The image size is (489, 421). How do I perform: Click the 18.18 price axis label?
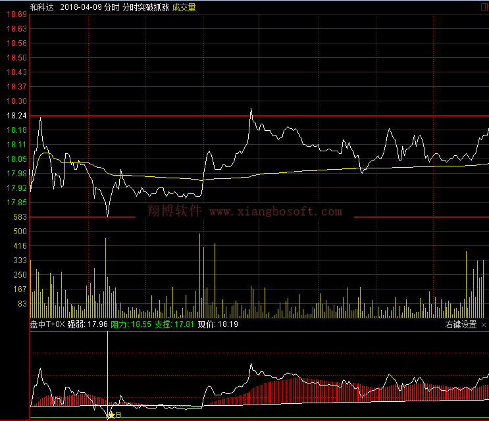[x=17, y=130]
